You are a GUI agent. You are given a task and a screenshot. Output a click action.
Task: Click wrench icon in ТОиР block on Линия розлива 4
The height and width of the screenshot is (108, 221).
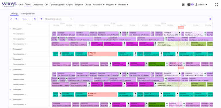(89, 53)
